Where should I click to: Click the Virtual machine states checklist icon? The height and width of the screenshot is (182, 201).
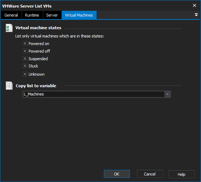9,28
